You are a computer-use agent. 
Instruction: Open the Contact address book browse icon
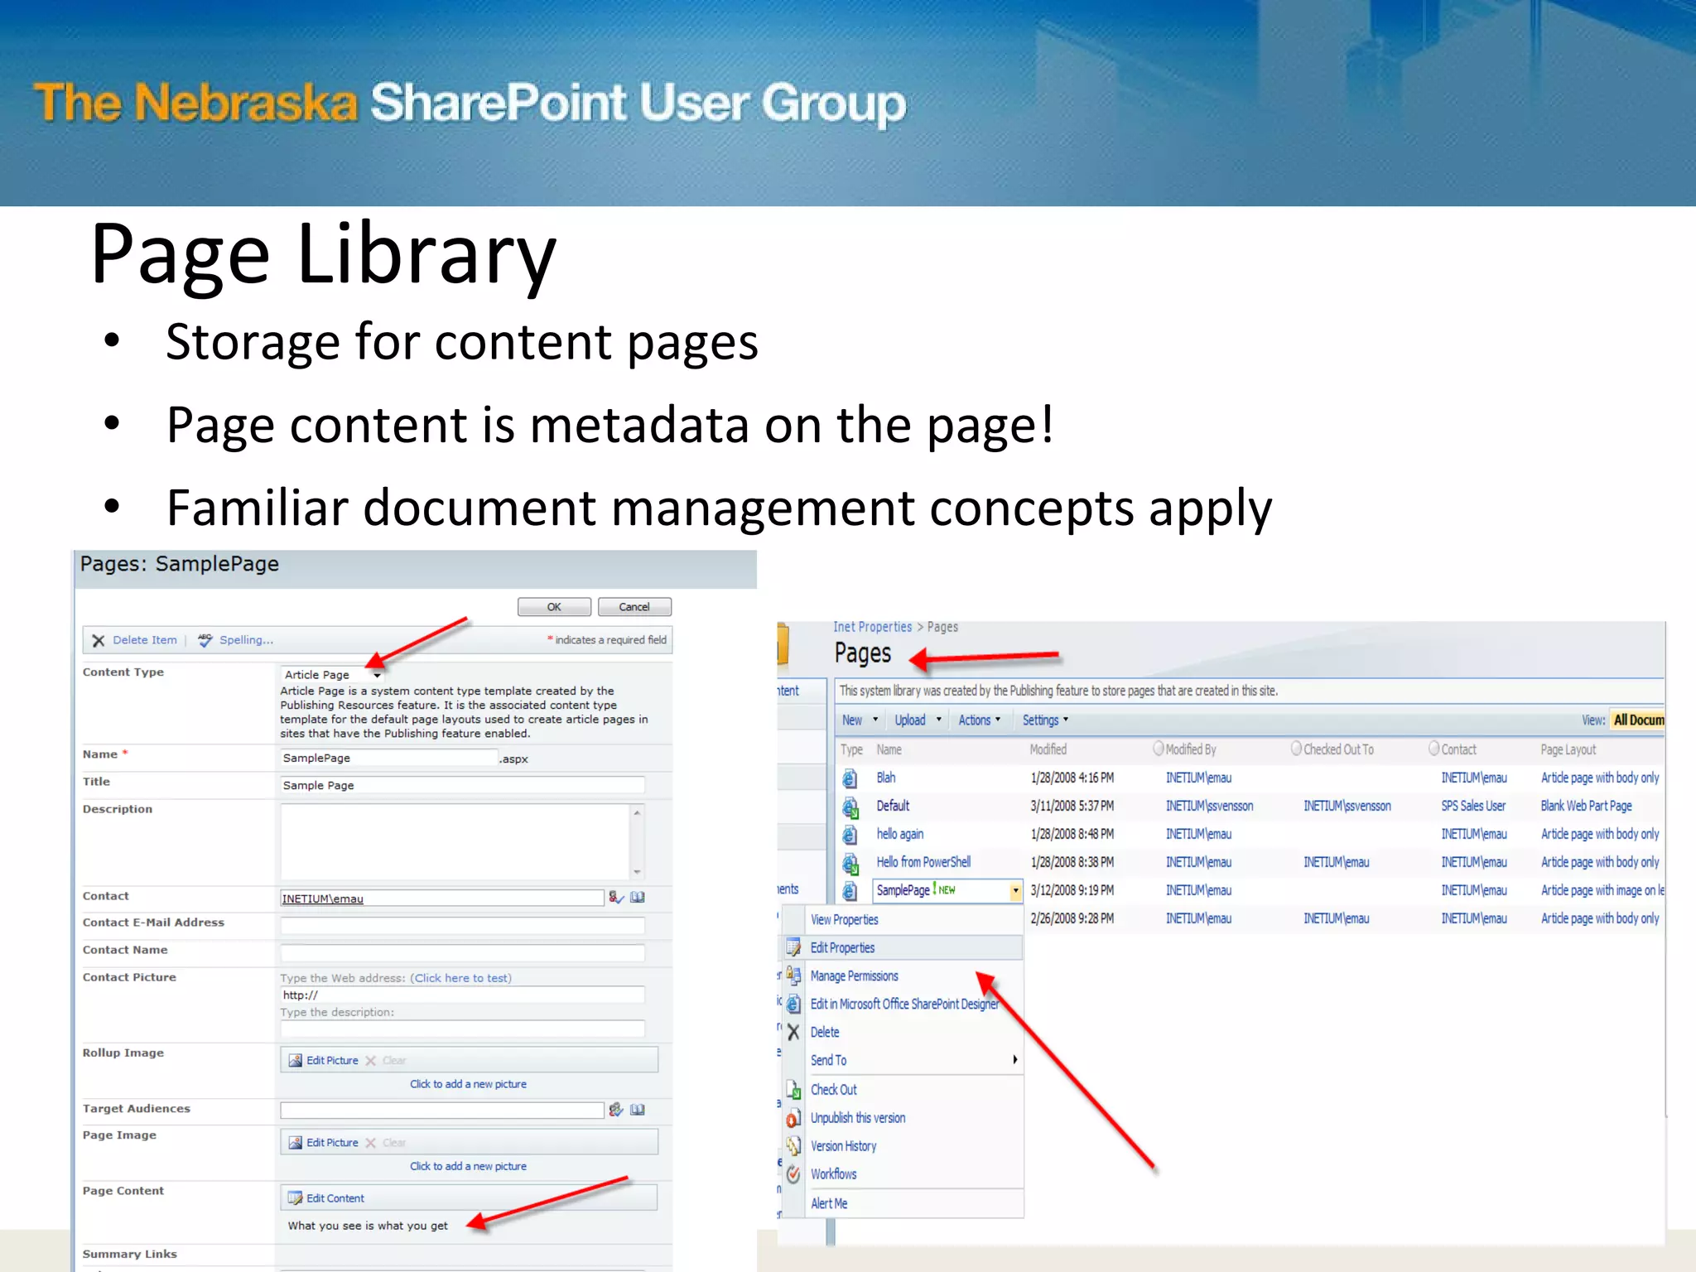pyautogui.click(x=638, y=898)
